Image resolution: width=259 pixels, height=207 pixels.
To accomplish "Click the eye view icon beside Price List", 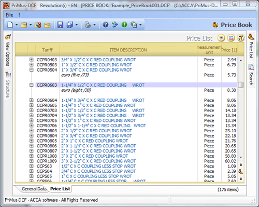I will tap(221, 38).
